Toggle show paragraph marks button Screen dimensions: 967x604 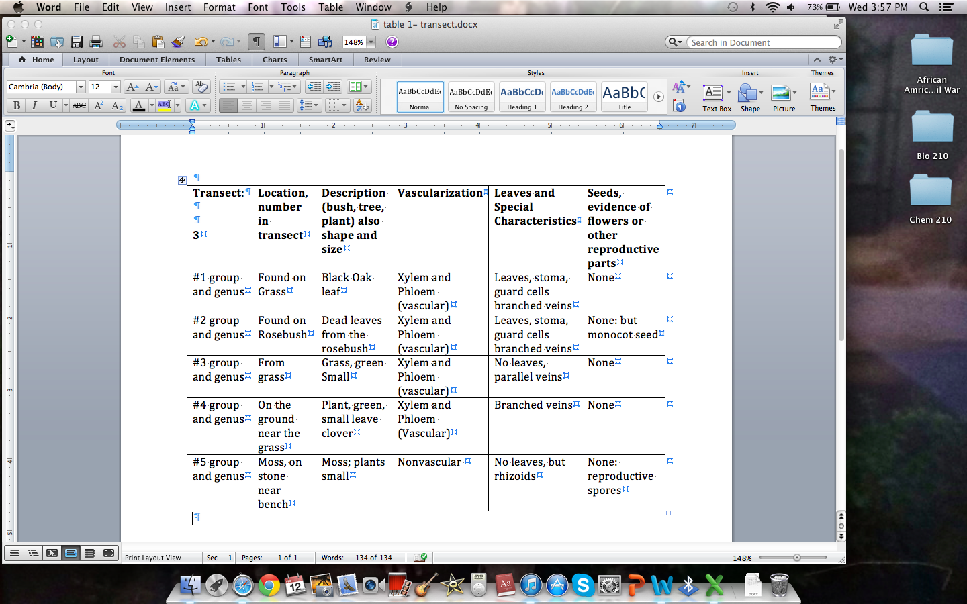pos(256,42)
